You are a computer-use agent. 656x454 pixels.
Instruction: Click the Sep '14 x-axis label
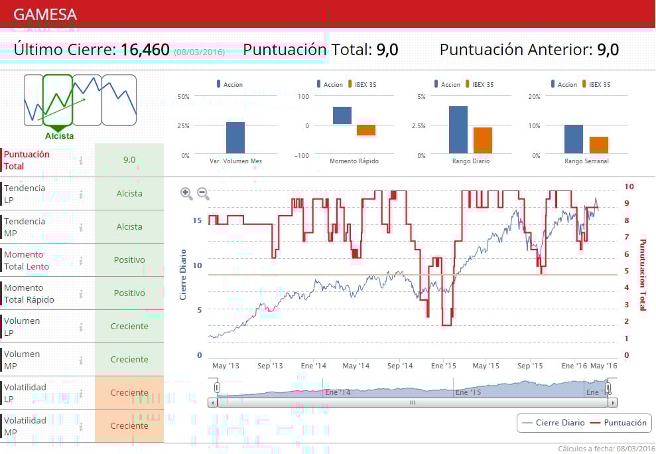tap(399, 366)
